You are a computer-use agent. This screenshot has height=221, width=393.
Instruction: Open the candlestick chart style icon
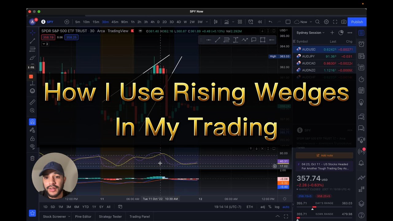click(x=216, y=22)
